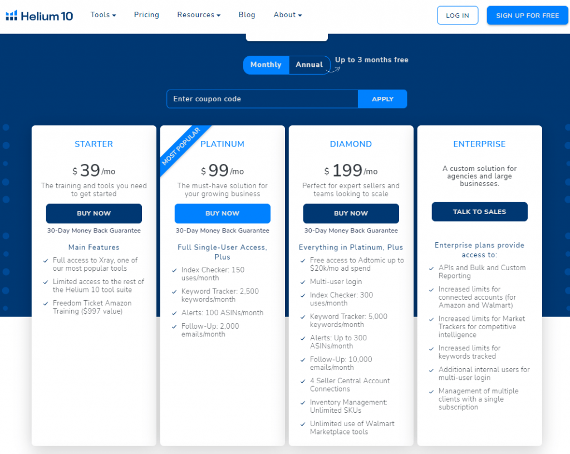This screenshot has width=570, height=454.
Task: Click the $199/mo Diamond price
Action: click(351, 170)
